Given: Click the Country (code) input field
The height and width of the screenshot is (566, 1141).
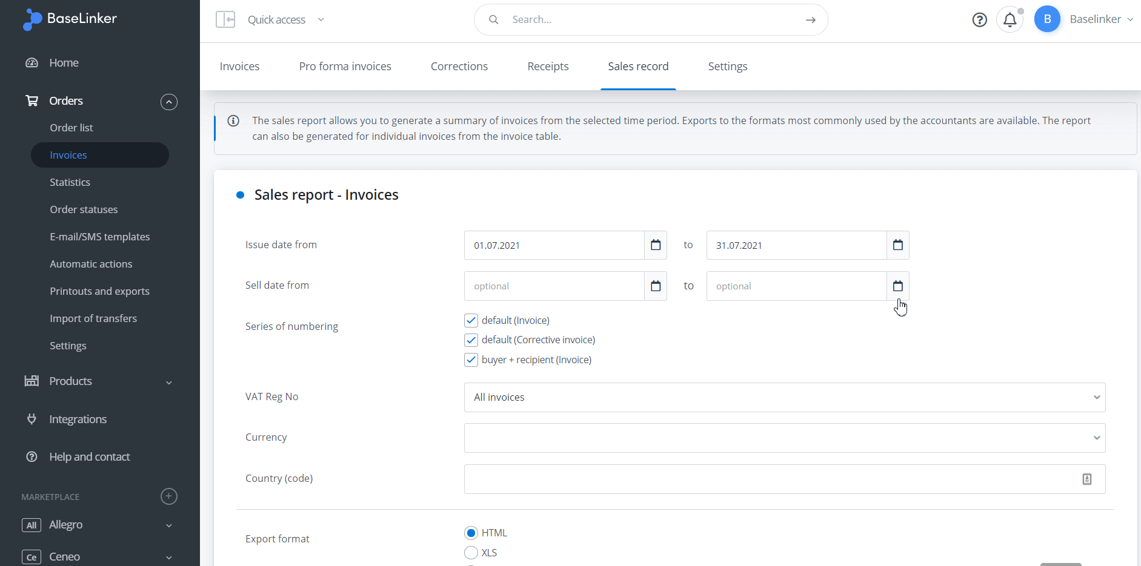Looking at the screenshot, I should 785,479.
